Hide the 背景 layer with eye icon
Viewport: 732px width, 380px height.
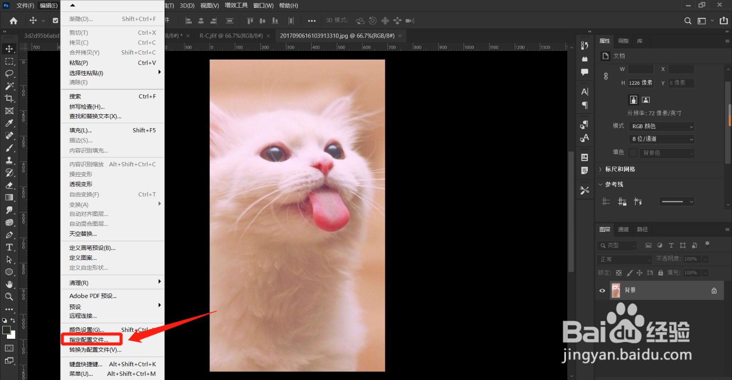(x=602, y=290)
